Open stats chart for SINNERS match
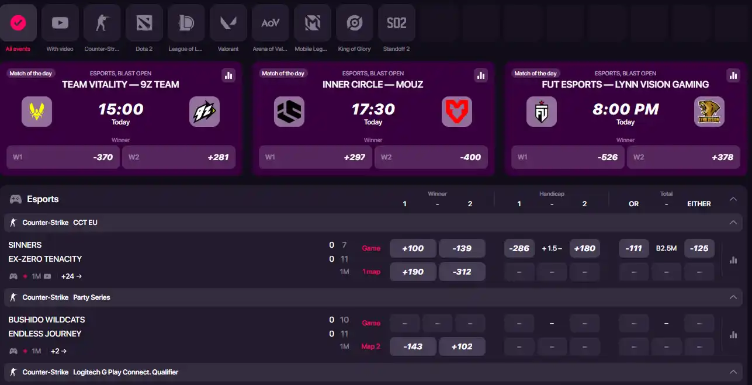Image resolution: width=752 pixels, height=385 pixels. coord(733,260)
